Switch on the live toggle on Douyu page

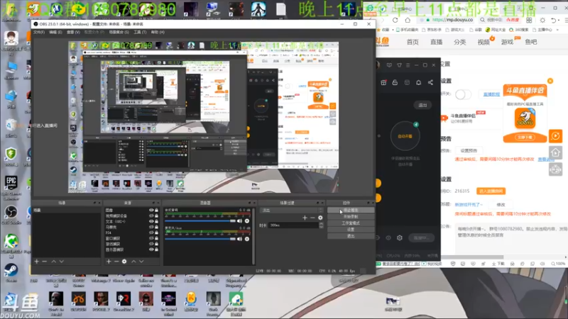[x=463, y=94]
